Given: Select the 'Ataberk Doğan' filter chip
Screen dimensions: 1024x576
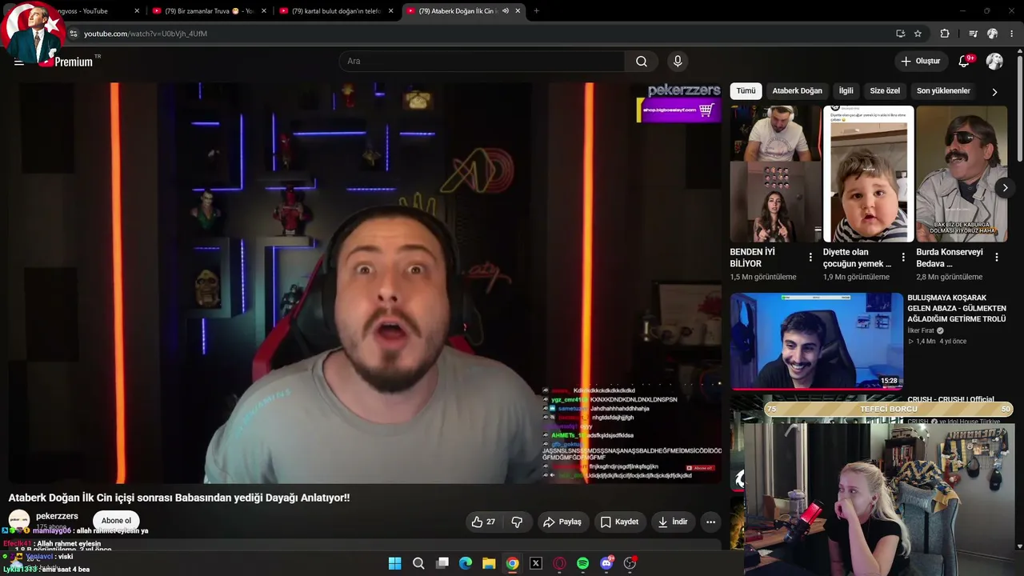Looking at the screenshot, I should 797,91.
